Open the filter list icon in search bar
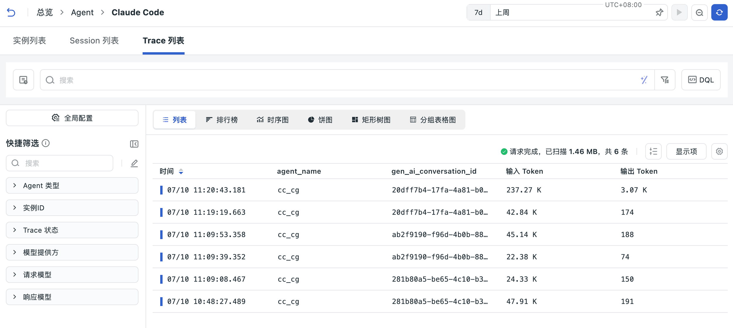Screen dimensions: 733x328 [x=665, y=80]
